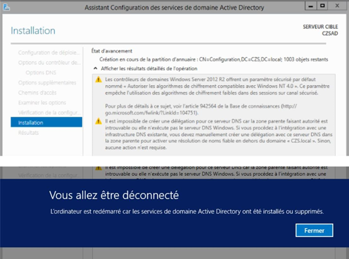
Task: Click the 'L'ordinateur est redémarré' message text
Action: pos(187,211)
